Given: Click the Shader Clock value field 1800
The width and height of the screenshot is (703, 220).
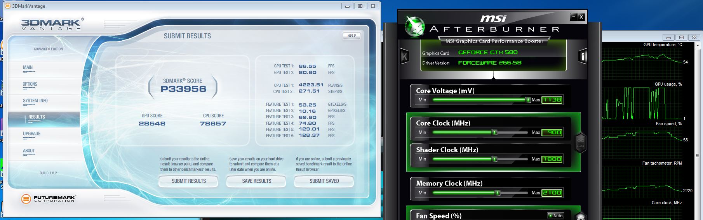Looking at the screenshot, I should pos(552,159).
